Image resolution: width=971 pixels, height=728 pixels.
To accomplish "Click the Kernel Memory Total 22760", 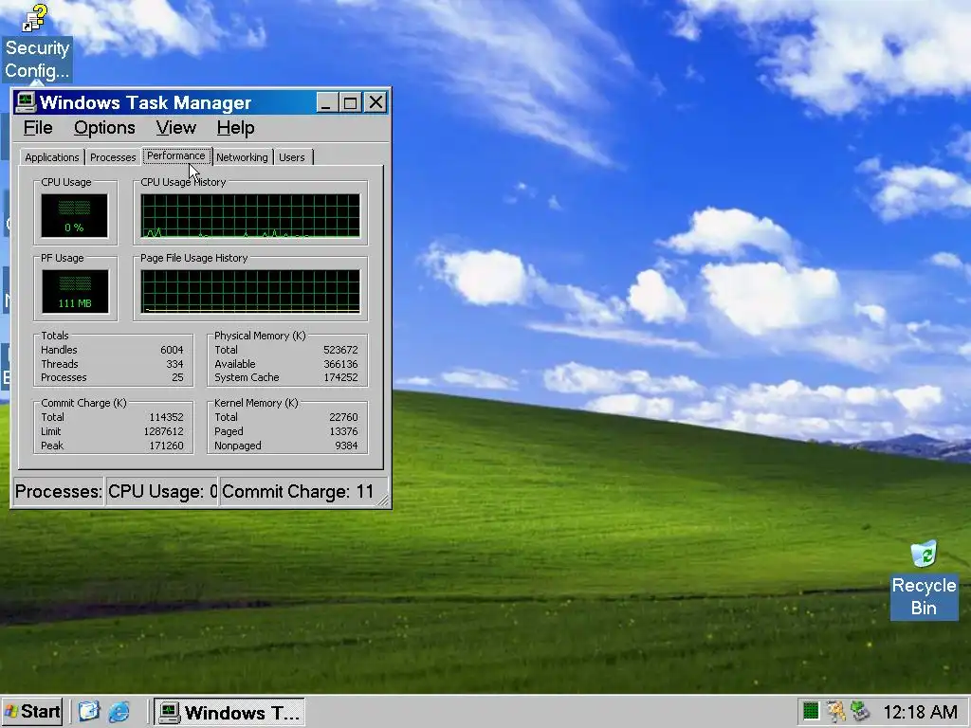I will (343, 417).
